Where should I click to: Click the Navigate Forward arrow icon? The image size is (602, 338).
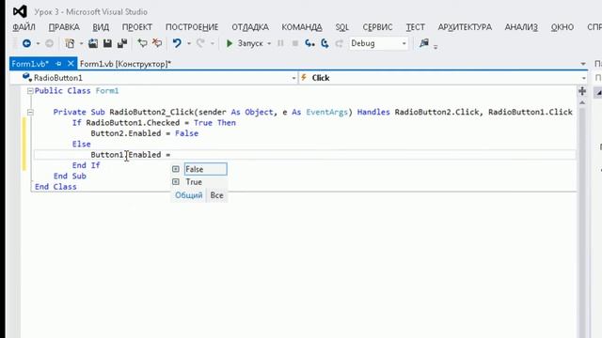click(x=49, y=43)
